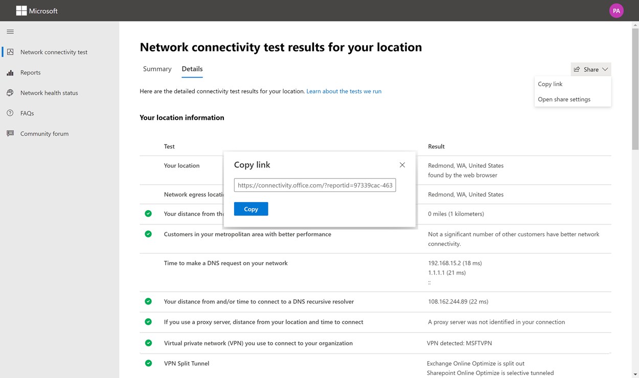Expand the Share dropdown button
The height and width of the screenshot is (378, 639).
(590, 69)
